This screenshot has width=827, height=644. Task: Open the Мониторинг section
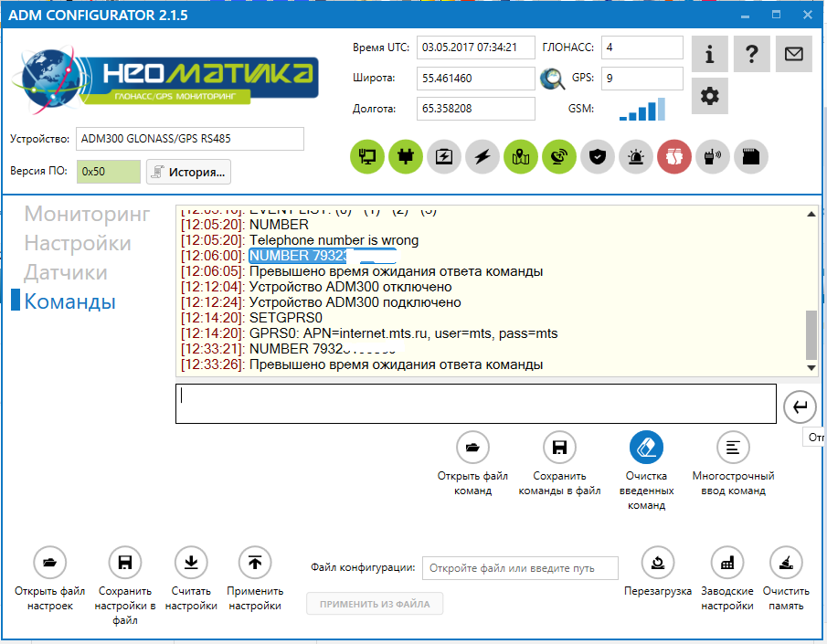point(87,215)
